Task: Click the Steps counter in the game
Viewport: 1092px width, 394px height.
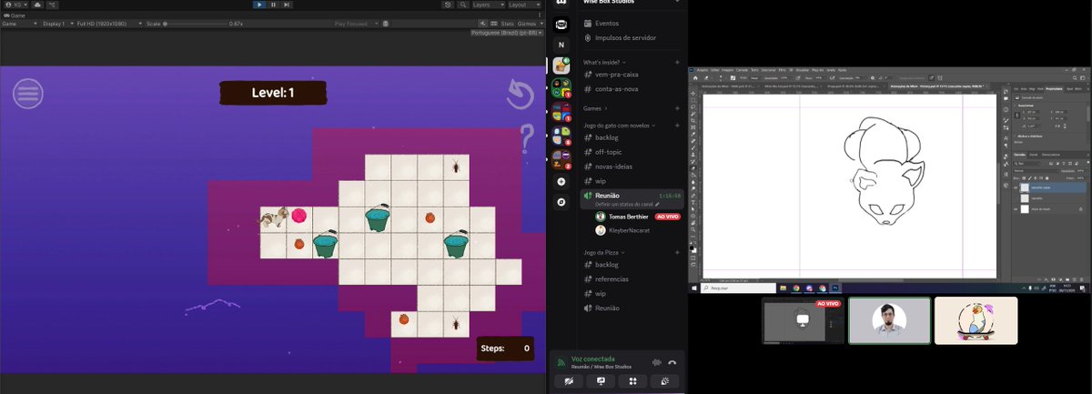Action: point(505,348)
